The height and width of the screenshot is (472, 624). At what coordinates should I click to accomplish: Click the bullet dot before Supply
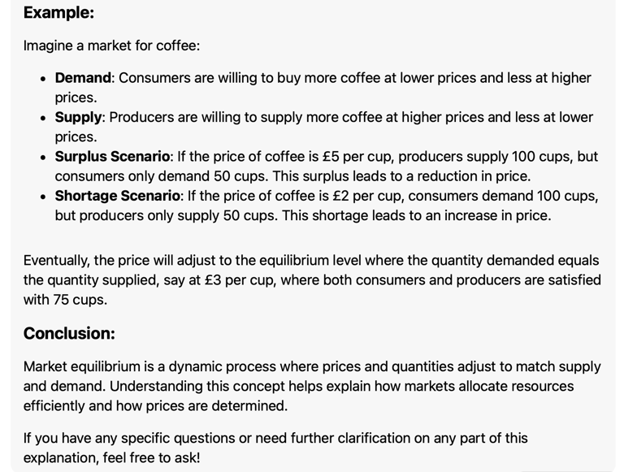[x=43, y=118]
